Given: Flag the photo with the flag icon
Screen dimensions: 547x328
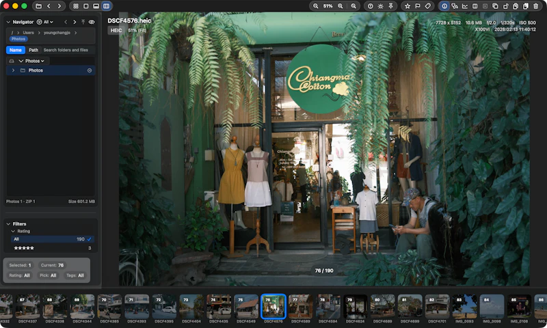Looking at the screenshot, I should (x=418, y=6).
